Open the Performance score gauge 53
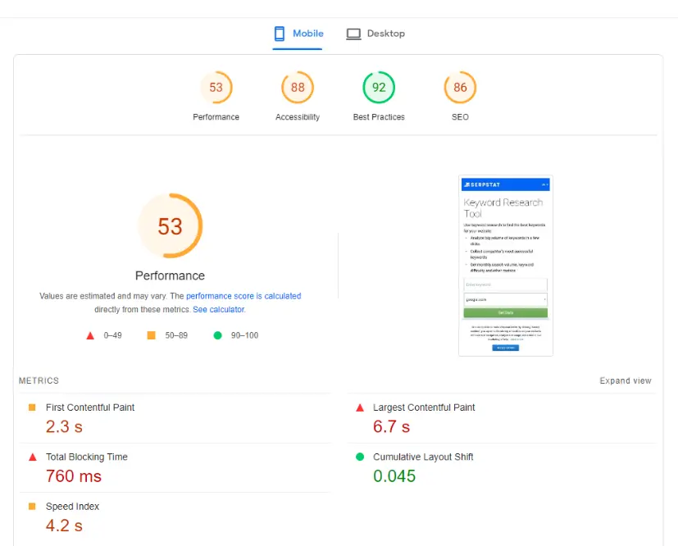 216,88
